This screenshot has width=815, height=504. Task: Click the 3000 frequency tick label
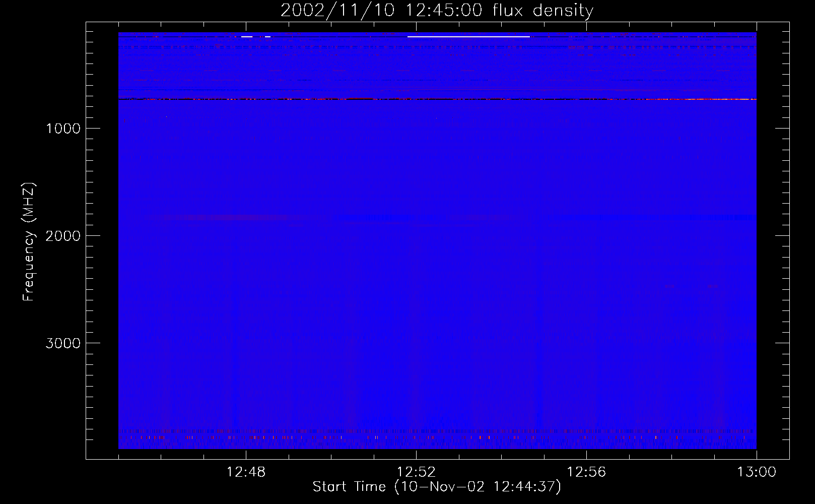point(63,343)
